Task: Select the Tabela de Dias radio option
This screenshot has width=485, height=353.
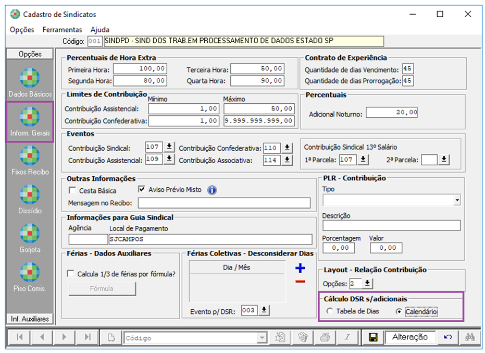Action: (x=330, y=311)
